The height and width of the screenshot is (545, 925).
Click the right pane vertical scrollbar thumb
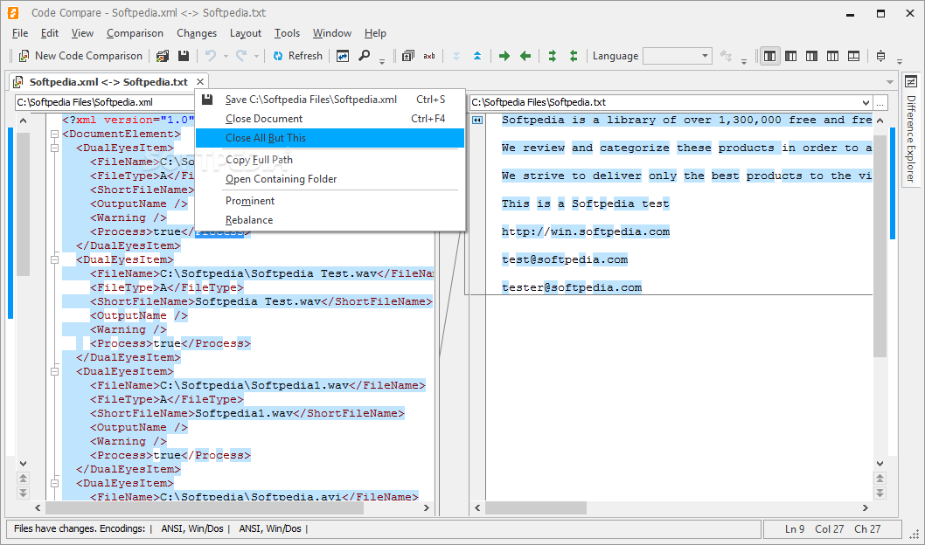[880, 246]
